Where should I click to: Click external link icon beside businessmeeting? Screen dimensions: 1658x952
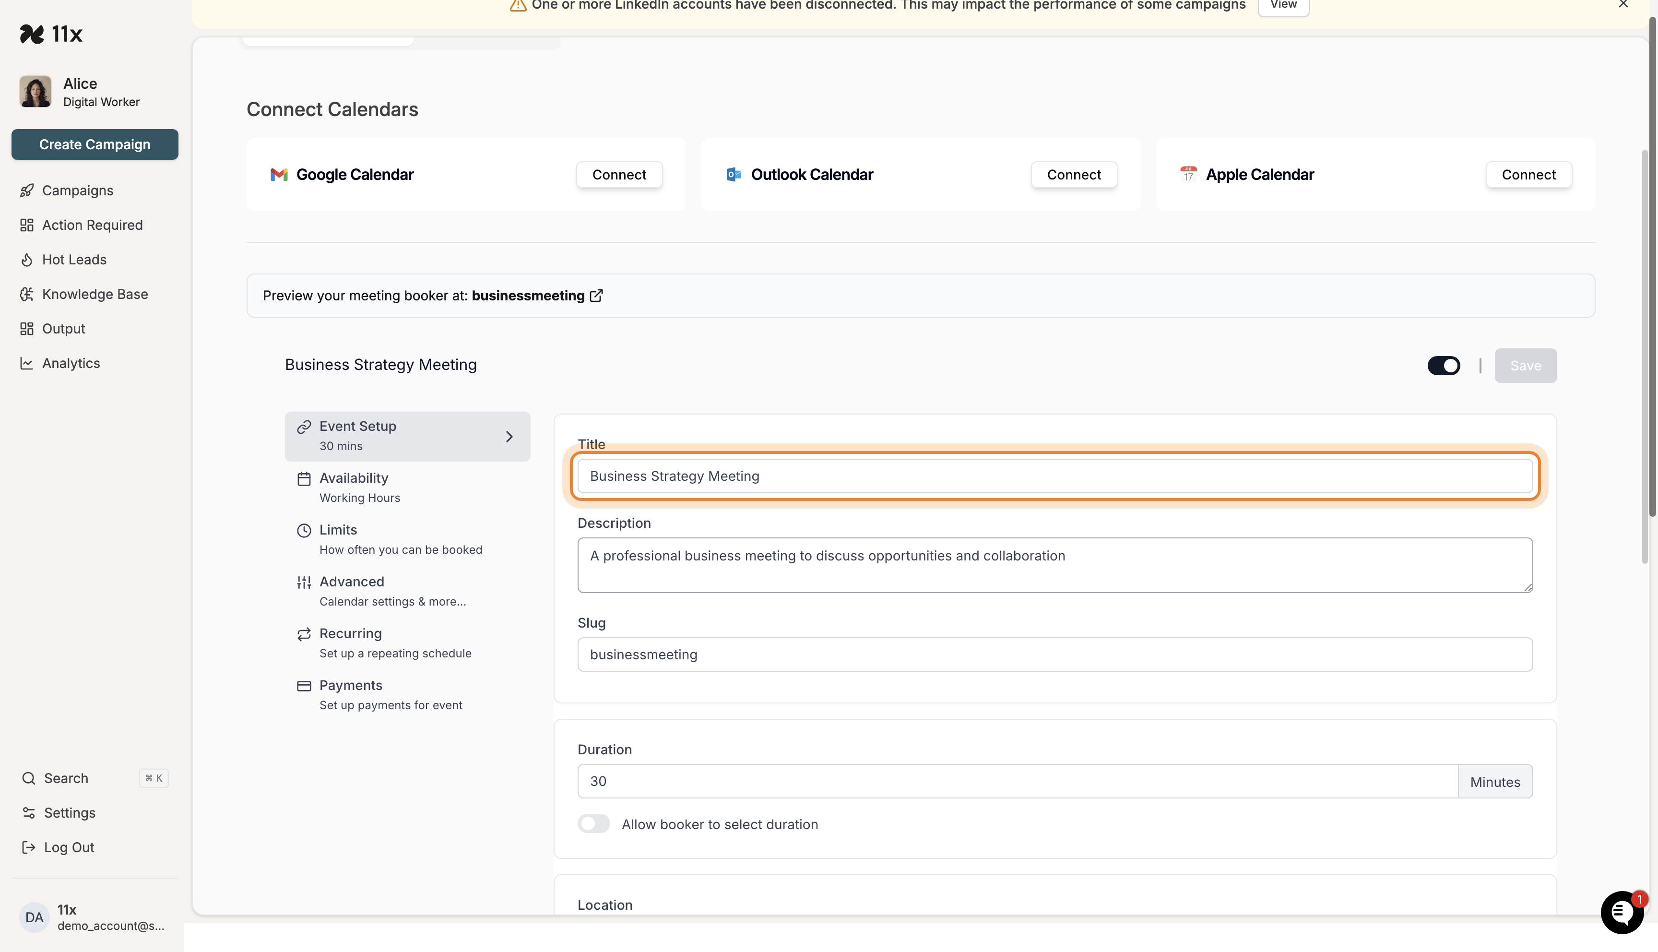click(x=596, y=296)
